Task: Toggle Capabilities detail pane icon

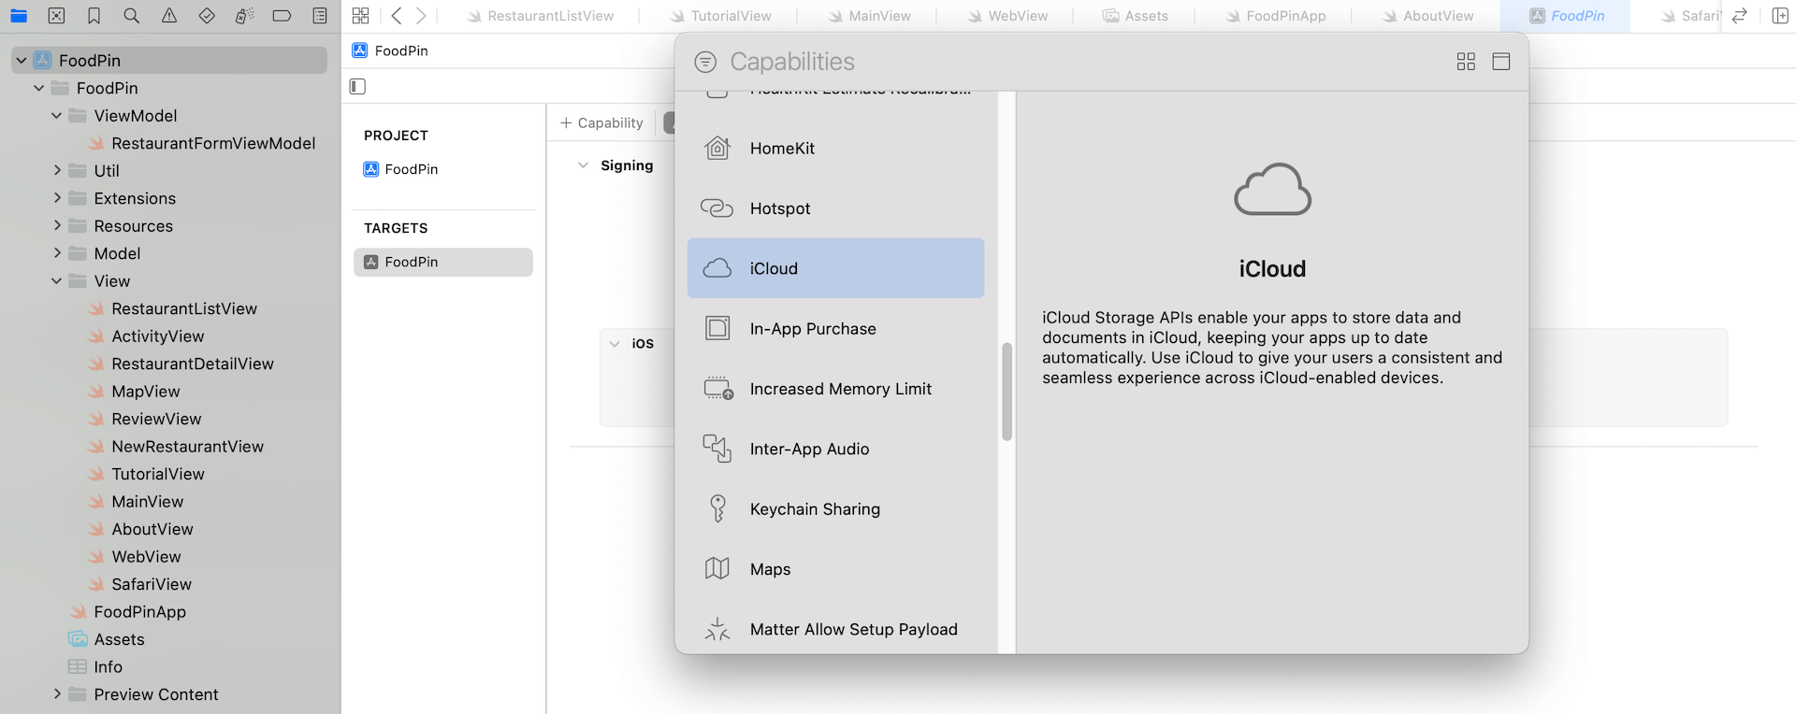Action: click(x=1501, y=62)
